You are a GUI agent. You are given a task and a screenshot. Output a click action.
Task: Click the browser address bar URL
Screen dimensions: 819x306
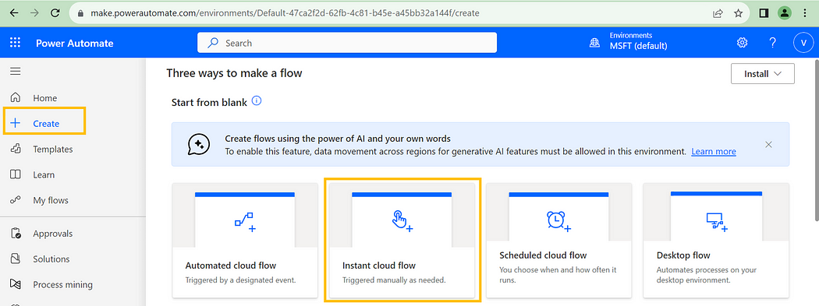click(285, 13)
